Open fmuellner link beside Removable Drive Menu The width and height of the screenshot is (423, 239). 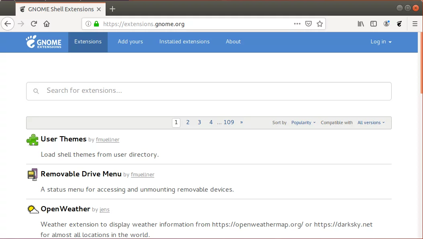coord(143,174)
